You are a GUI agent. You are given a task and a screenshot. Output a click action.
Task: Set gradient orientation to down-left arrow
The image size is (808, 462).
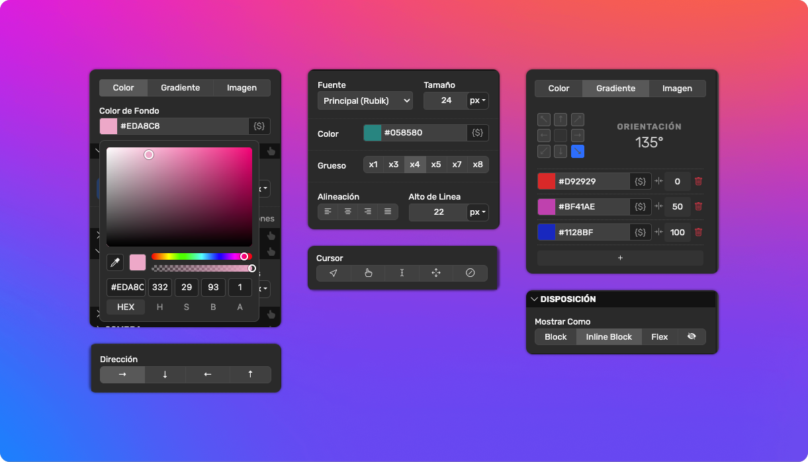tap(544, 151)
